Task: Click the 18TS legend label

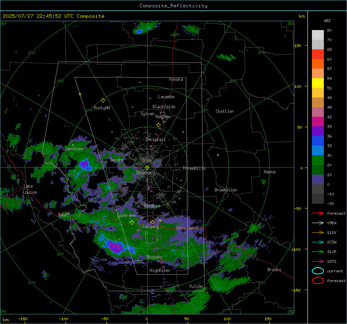Action: coord(332,262)
